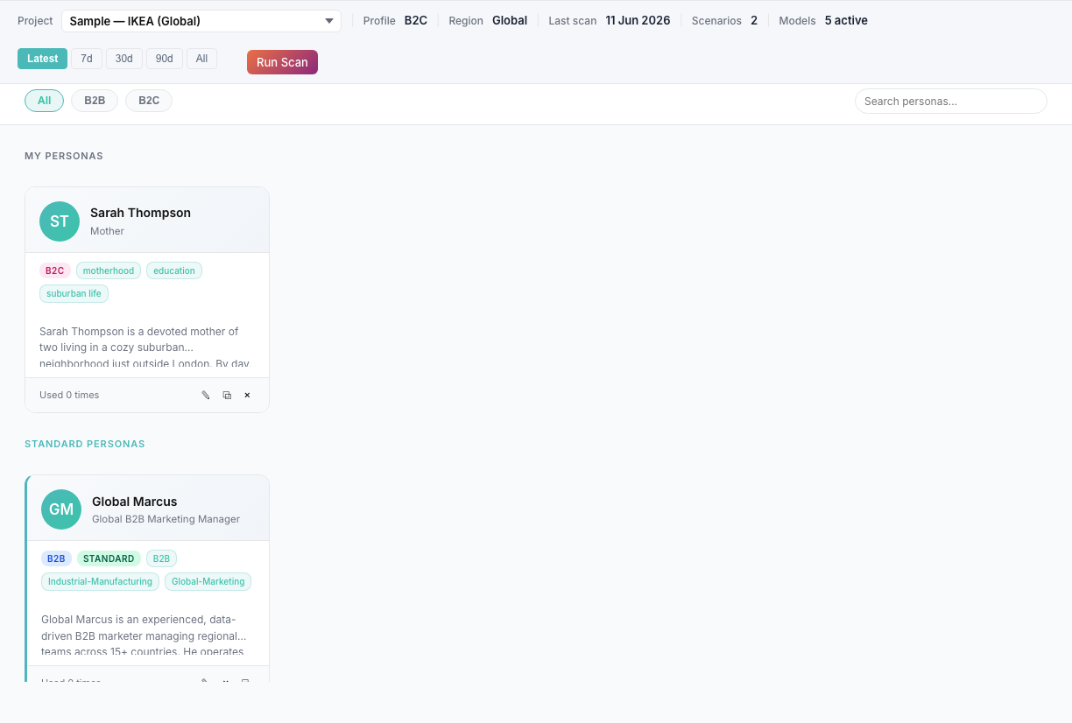Click the motherhood tag
This screenshot has height=723, width=1072.
coord(109,270)
